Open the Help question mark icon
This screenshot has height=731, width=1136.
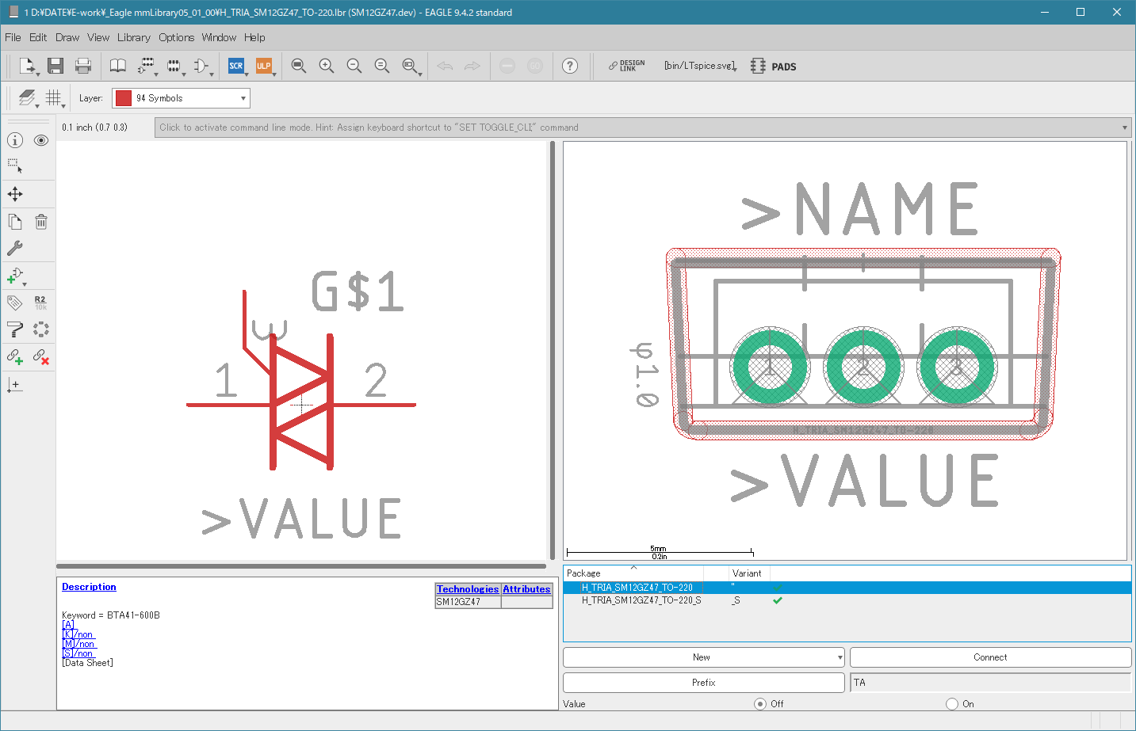(570, 66)
